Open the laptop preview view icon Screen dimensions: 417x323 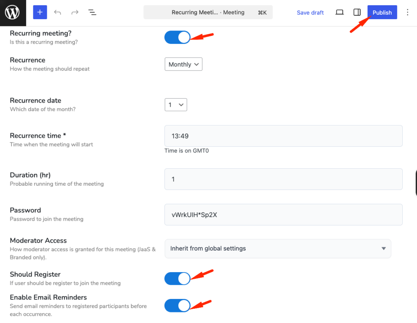pos(339,12)
